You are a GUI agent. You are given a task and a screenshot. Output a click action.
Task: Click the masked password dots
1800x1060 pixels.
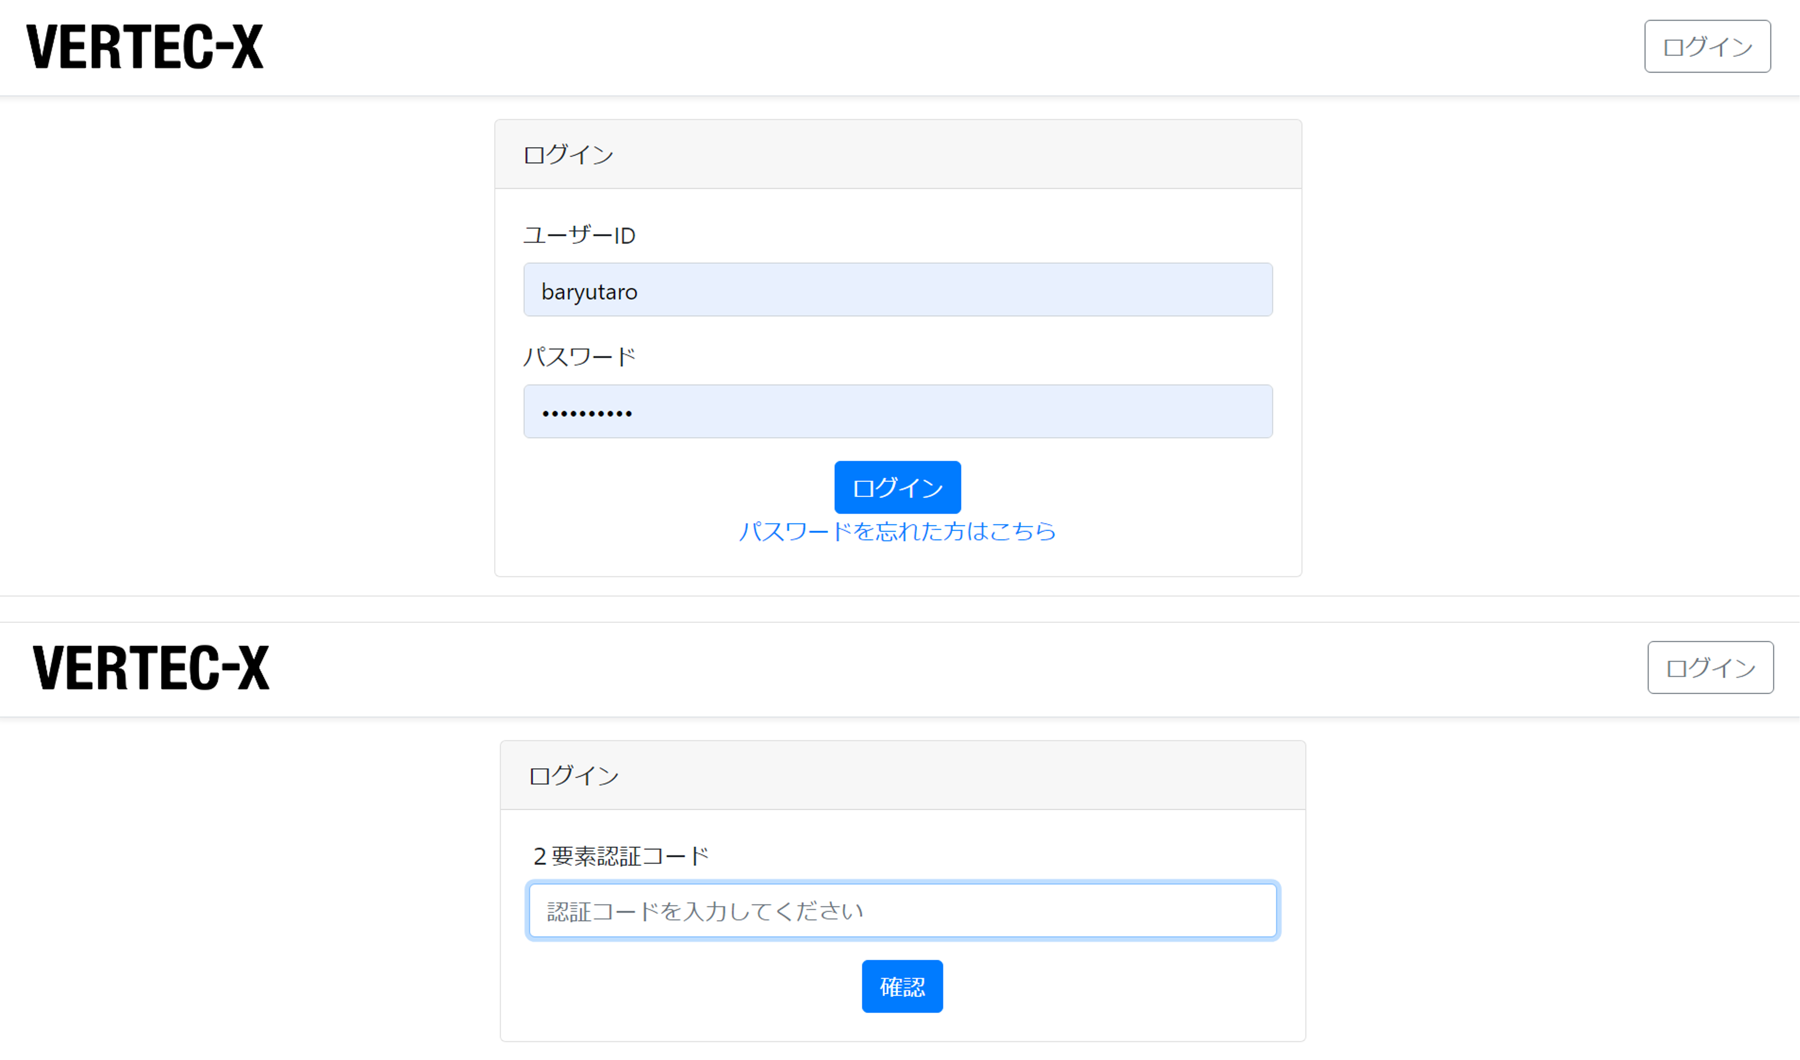(587, 414)
